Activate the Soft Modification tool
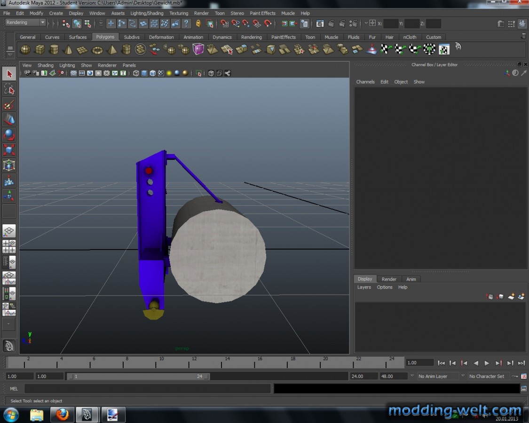This screenshot has height=423, width=529. 9,181
